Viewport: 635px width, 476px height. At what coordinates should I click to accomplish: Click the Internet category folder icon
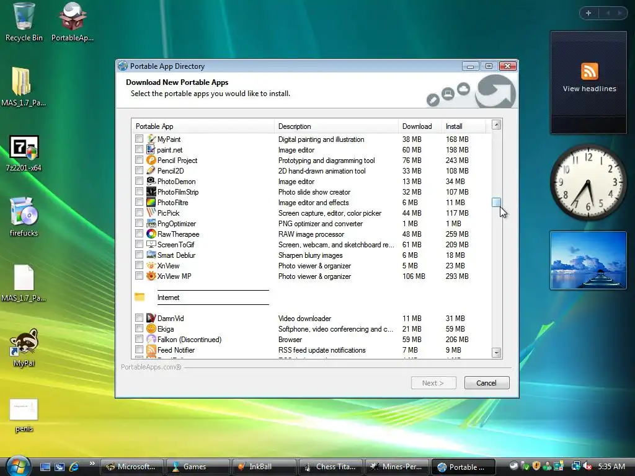pos(140,297)
